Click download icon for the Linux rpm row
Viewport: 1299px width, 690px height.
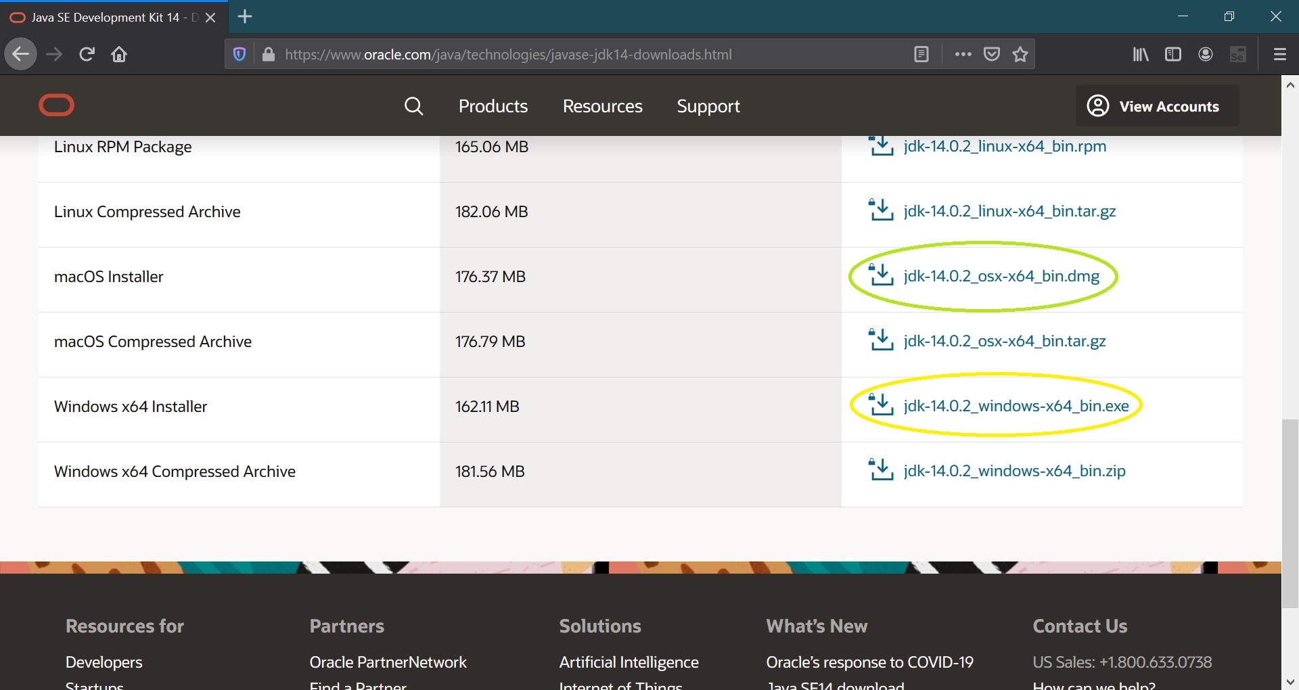881,145
